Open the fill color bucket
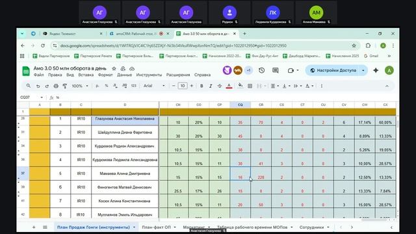Image resolution: width=416 pixels, height=234 pixels. (x=240, y=86)
